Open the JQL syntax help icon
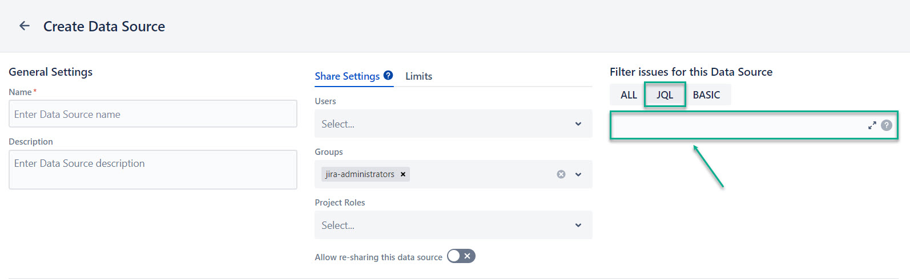Image resolution: width=910 pixels, height=279 pixels. click(886, 125)
